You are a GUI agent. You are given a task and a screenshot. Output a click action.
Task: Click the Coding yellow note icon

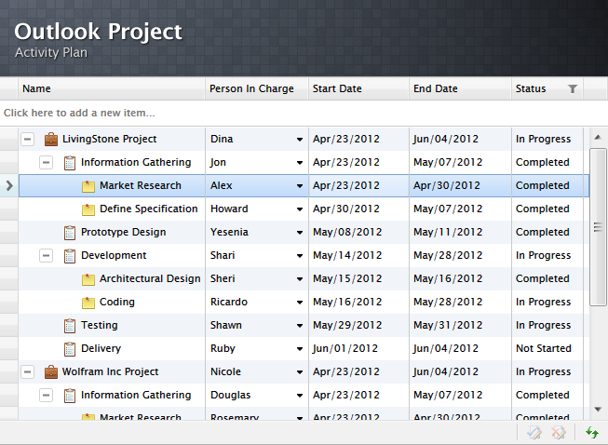click(88, 303)
